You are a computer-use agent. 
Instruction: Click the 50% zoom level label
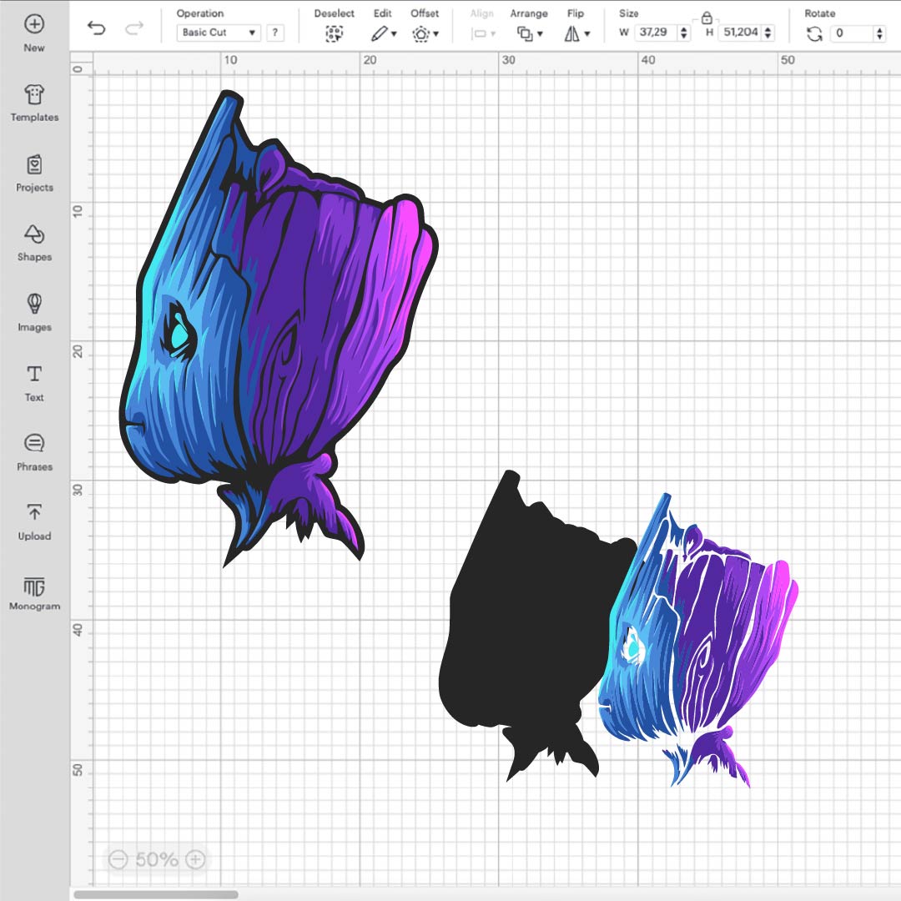(x=156, y=859)
